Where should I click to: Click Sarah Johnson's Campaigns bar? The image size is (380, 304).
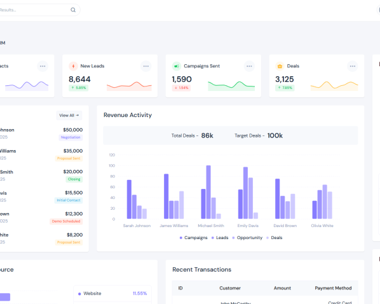(x=129, y=200)
